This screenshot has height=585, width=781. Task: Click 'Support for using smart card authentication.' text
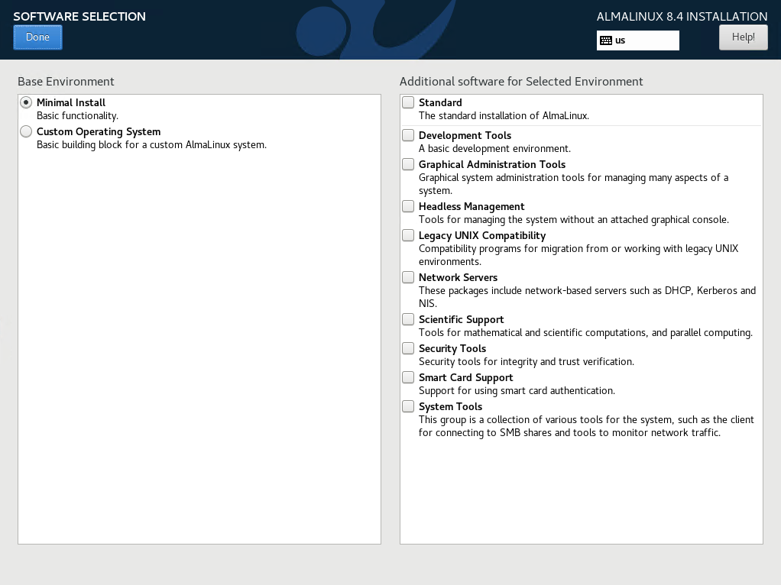click(517, 391)
